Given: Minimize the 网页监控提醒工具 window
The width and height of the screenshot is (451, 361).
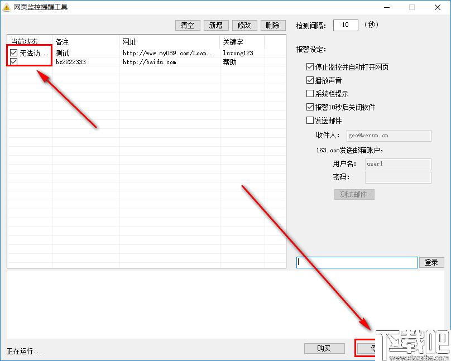Looking at the screenshot, I should point(387,7).
